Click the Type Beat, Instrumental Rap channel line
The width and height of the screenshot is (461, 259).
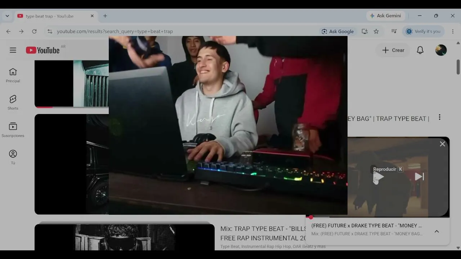pyautogui.click(x=273, y=246)
